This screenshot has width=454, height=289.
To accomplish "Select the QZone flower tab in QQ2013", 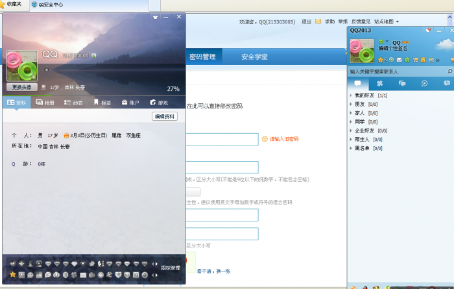I will (379, 84).
